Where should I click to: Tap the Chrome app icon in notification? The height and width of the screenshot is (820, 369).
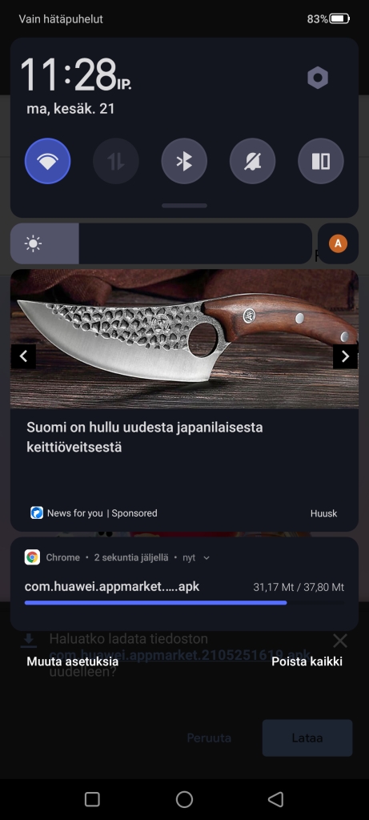[32, 557]
